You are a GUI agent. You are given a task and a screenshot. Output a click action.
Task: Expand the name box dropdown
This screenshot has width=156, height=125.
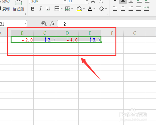25,24
